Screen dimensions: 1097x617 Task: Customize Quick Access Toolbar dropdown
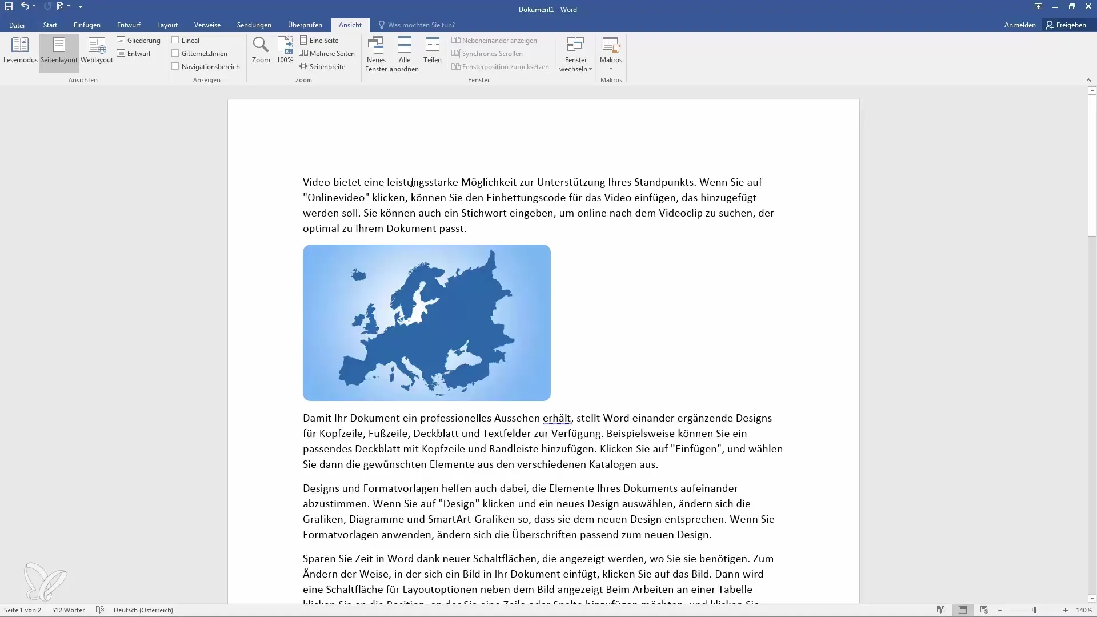[80, 6]
